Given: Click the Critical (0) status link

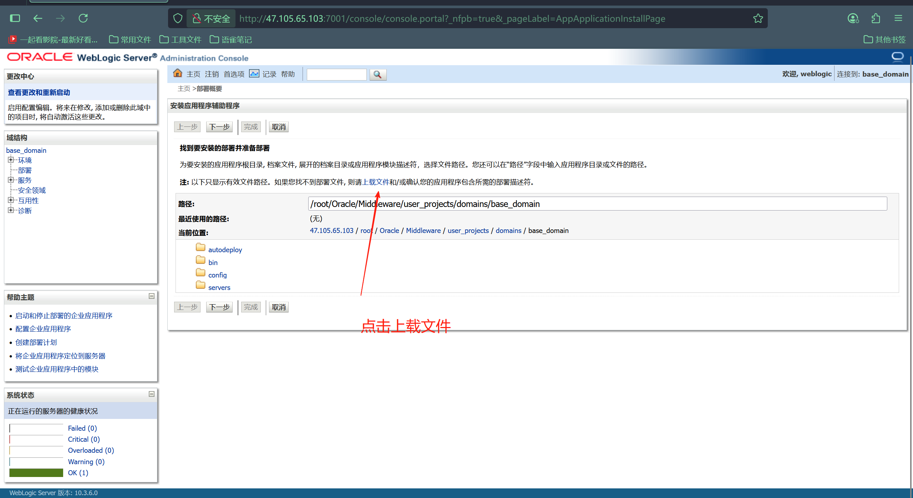Looking at the screenshot, I should coord(84,439).
